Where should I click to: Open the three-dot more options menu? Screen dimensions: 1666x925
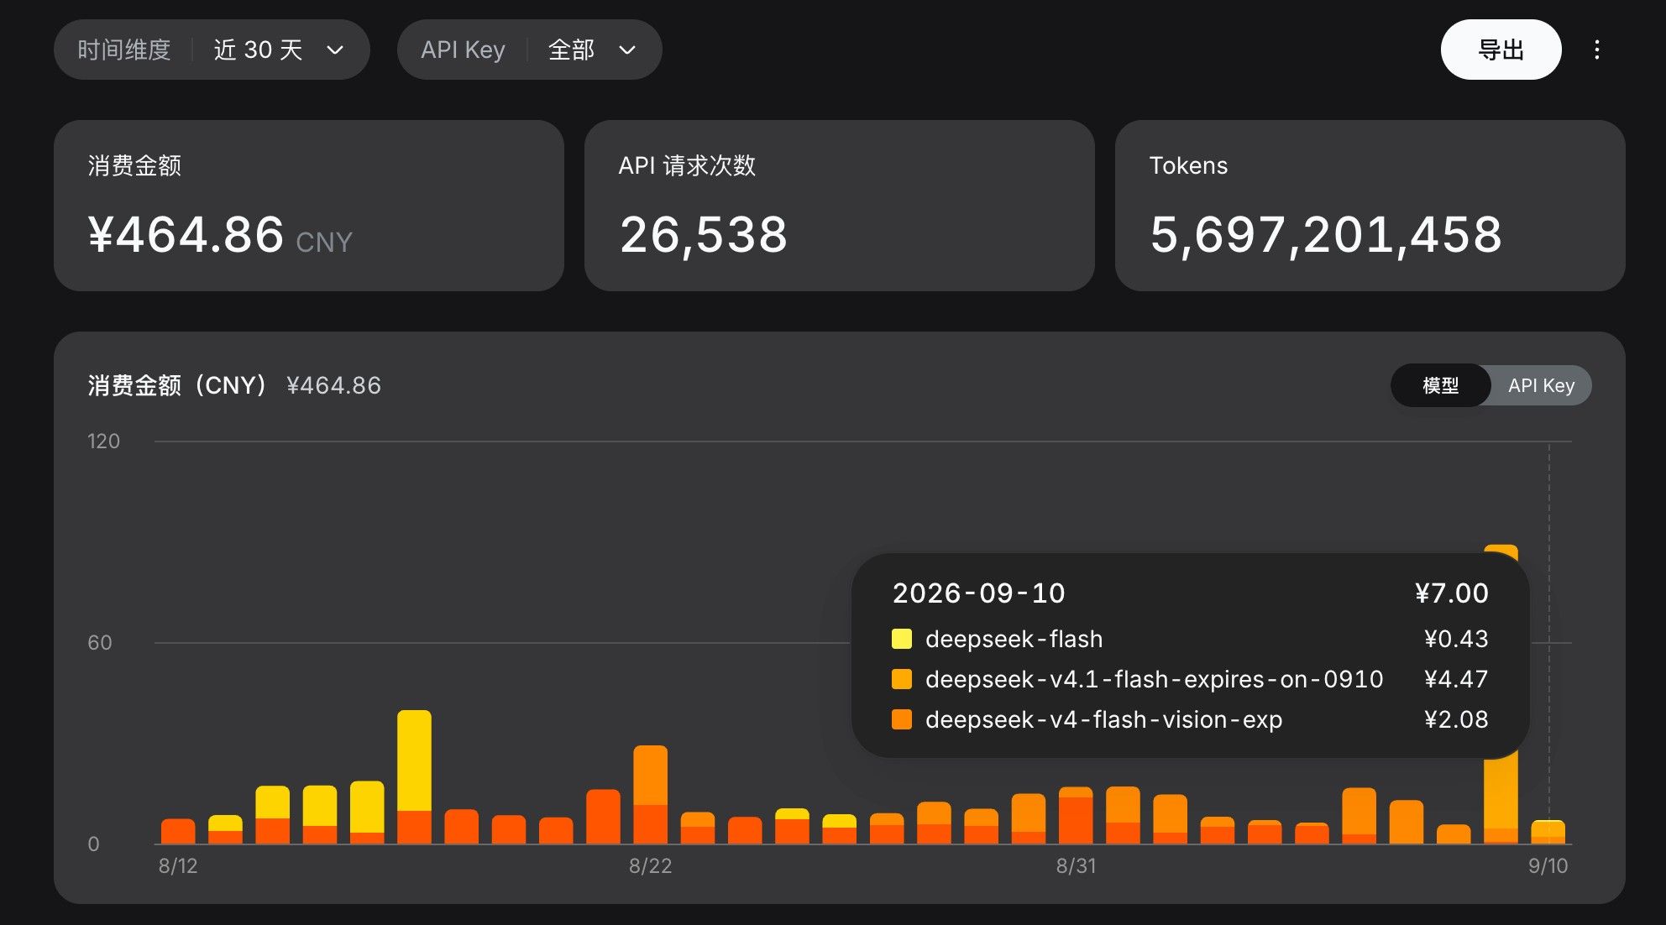pyautogui.click(x=1596, y=50)
